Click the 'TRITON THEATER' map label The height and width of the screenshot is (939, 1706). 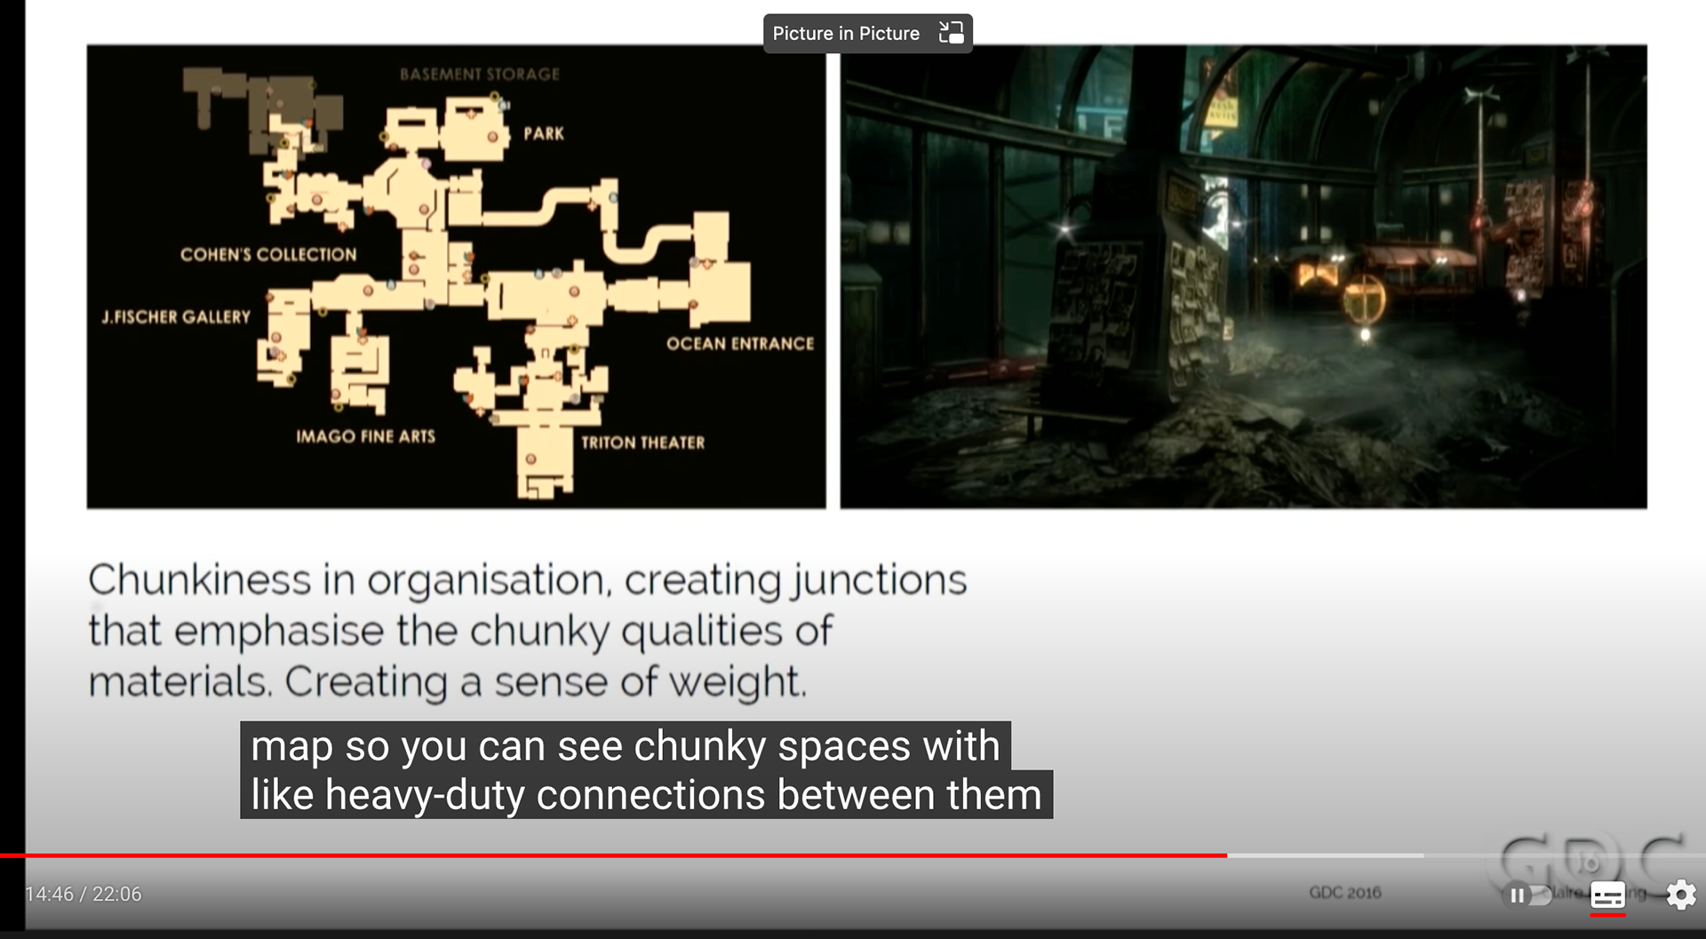642,442
